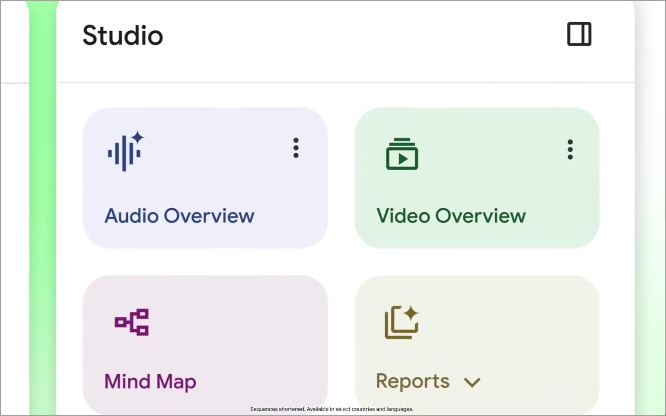Expand the Reports chevron dropdown
The width and height of the screenshot is (666, 416).
pos(472,382)
